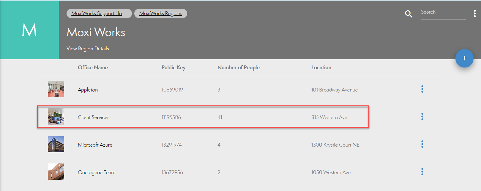Go to MoxiWorks Support breadcrumb
The width and height of the screenshot is (481, 191).
[x=99, y=13]
